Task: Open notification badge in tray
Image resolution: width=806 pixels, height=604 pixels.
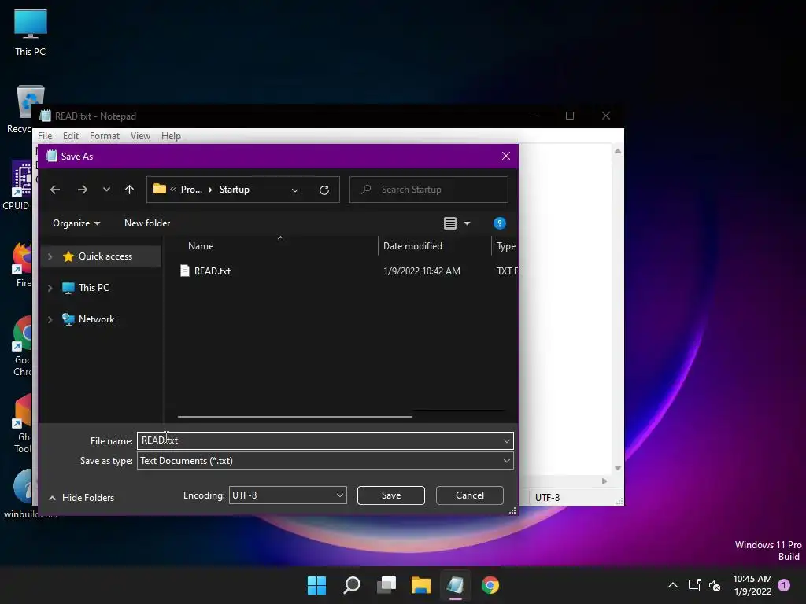Action: 784,585
